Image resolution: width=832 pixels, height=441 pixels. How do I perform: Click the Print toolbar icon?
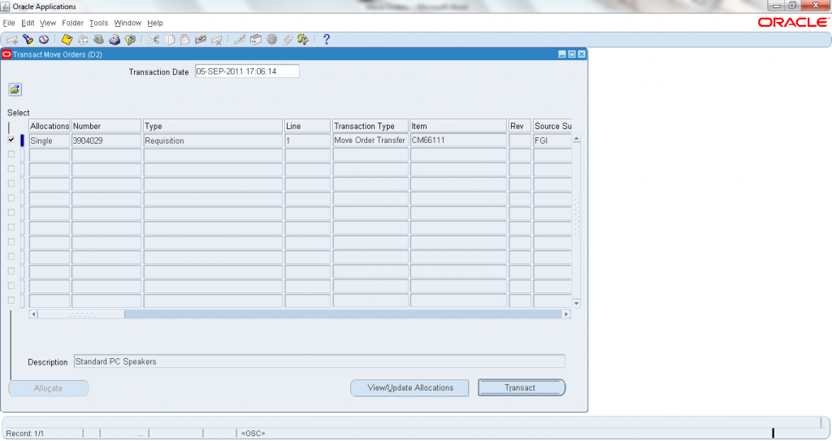pos(115,39)
